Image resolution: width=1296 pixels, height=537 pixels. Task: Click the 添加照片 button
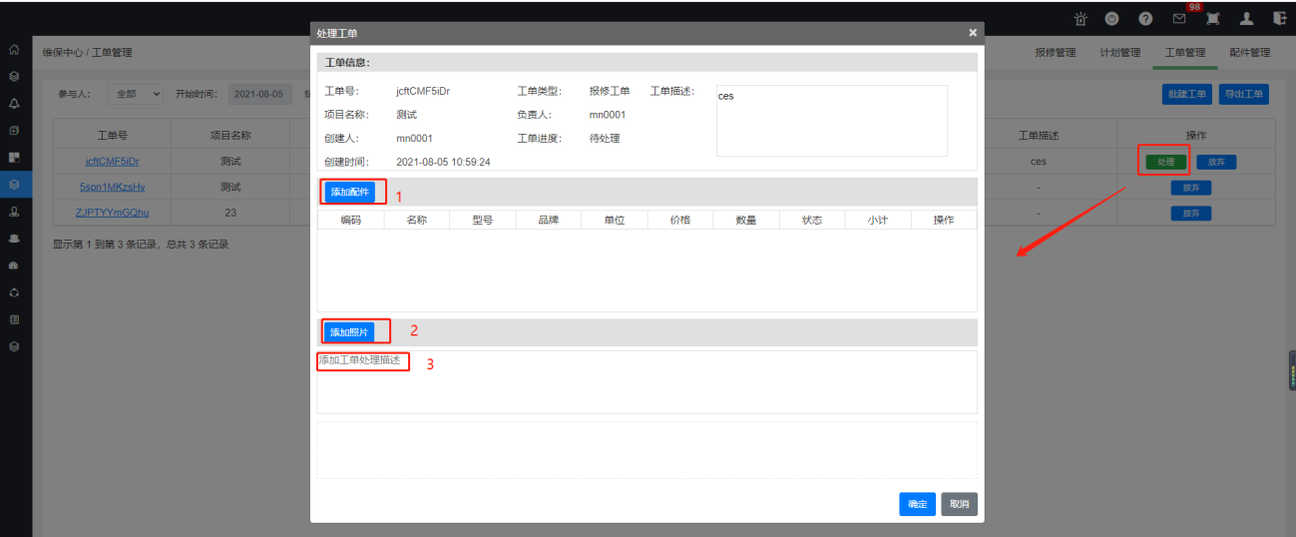pyautogui.click(x=349, y=331)
